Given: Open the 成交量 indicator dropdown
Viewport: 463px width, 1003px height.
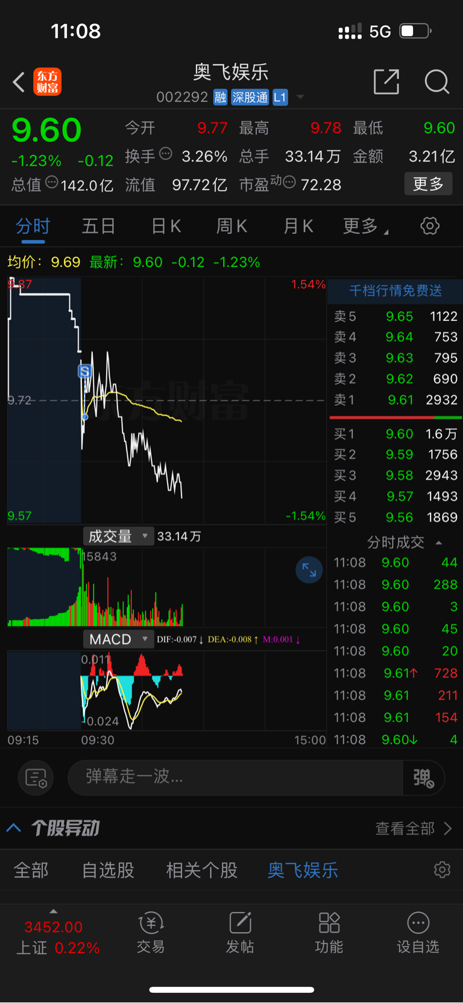Looking at the screenshot, I should point(119,536).
